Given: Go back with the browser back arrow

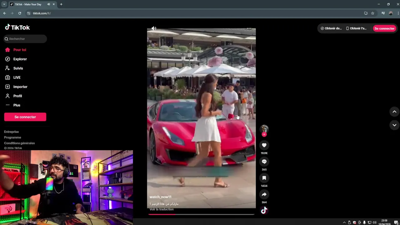Looking at the screenshot, I should (4, 13).
